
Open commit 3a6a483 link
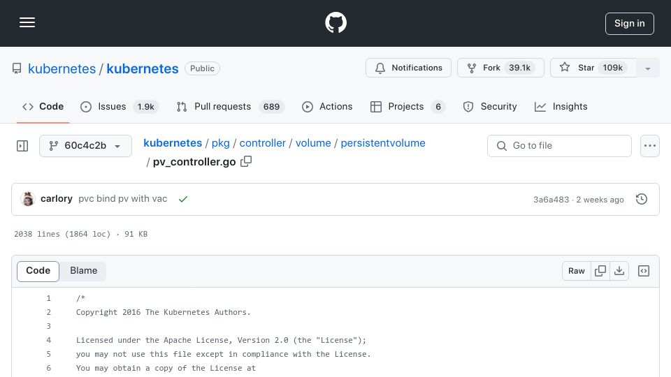[x=551, y=200]
